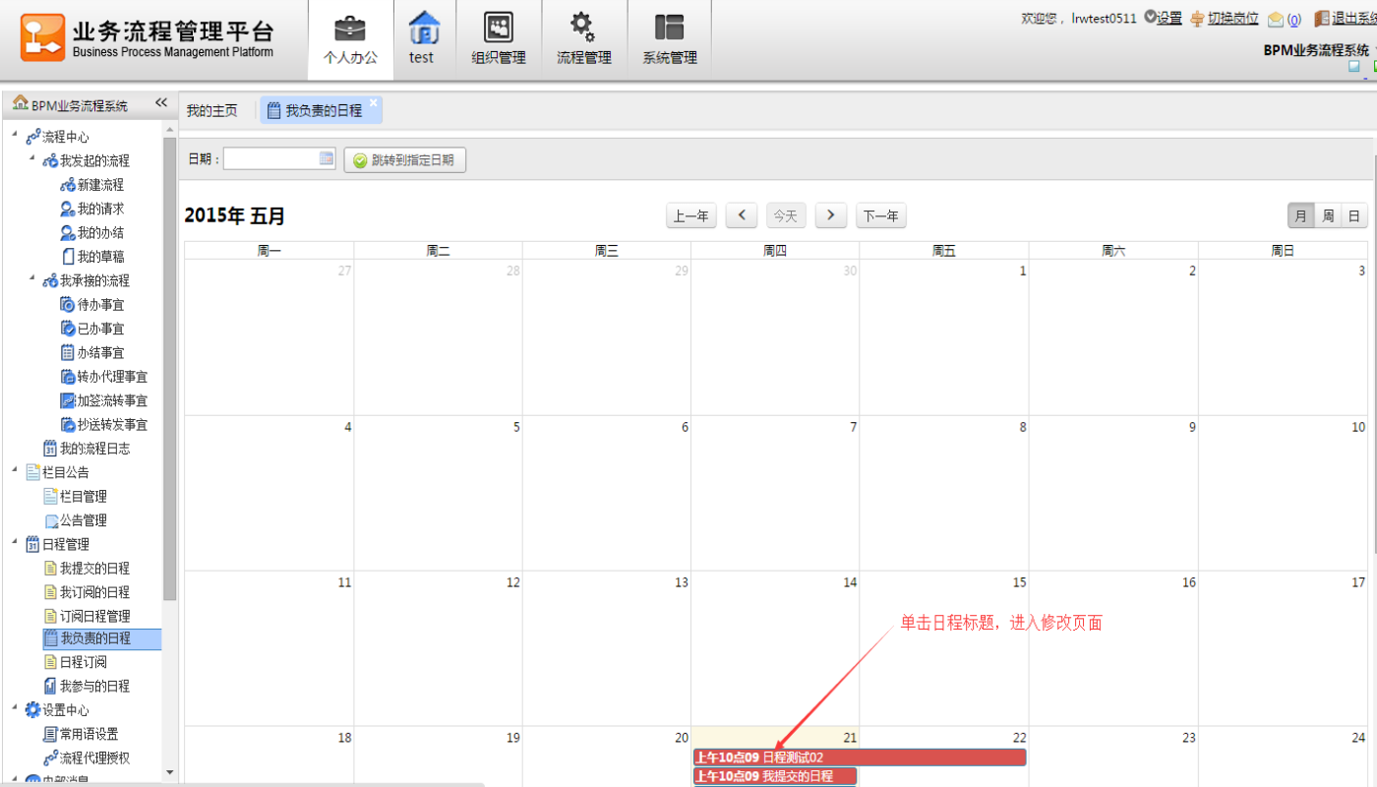Image resolution: width=1377 pixels, height=787 pixels.
Task: Click the sidebar scroll up arrow
Action: click(x=169, y=130)
